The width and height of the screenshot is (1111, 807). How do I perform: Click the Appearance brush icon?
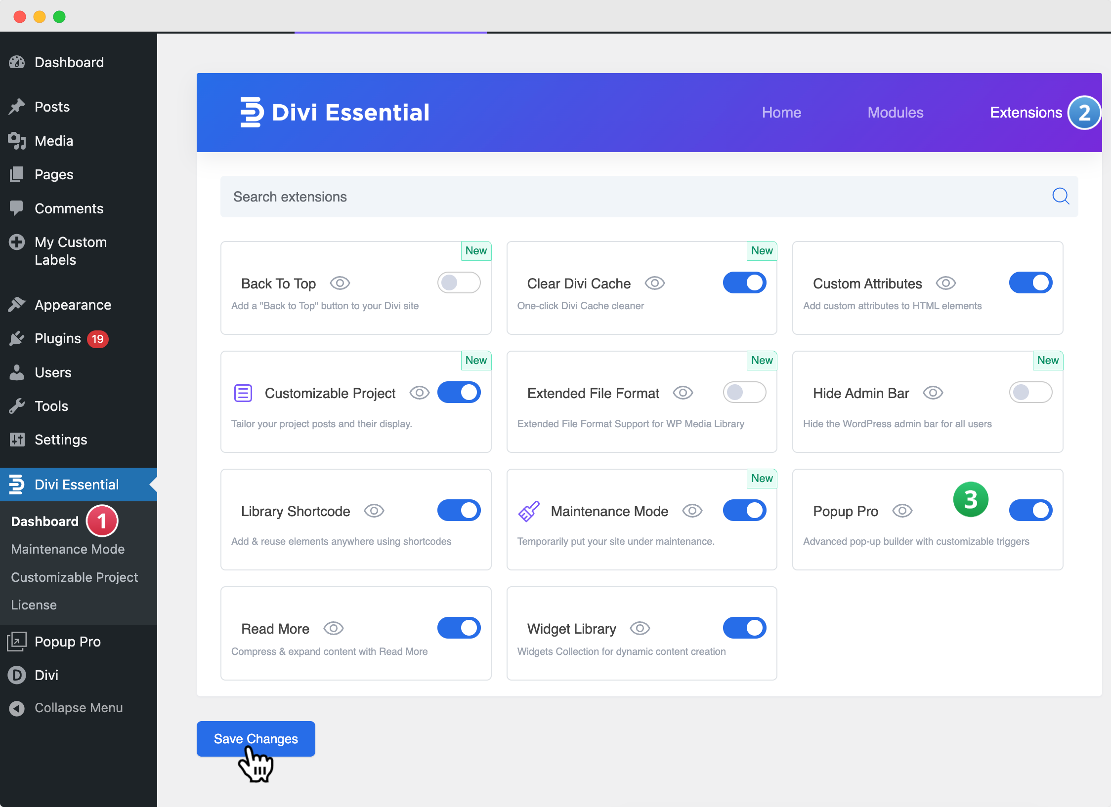click(x=17, y=305)
